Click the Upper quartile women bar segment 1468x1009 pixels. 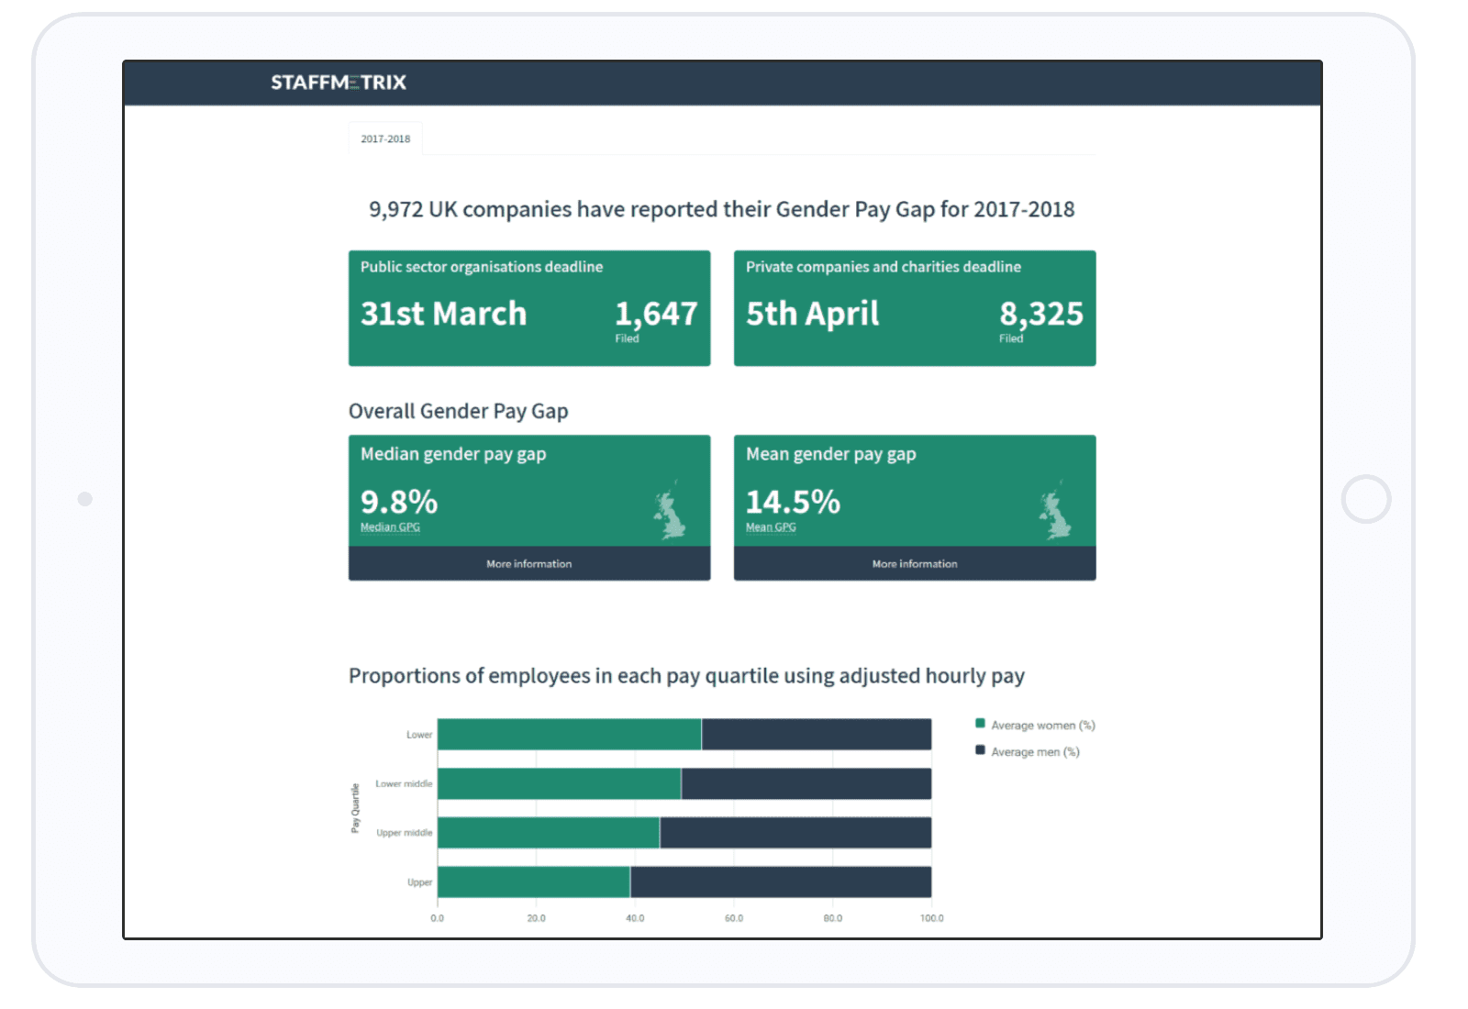point(534,882)
